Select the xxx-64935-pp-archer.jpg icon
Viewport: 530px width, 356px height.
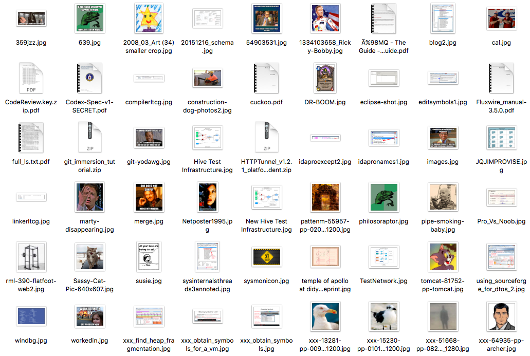tap(502, 316)
